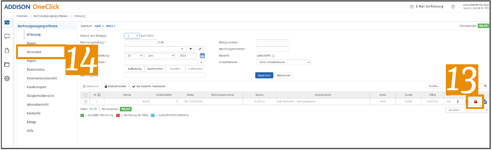
Task: Click the info icon in row 1
Action: tap(458, 101)
